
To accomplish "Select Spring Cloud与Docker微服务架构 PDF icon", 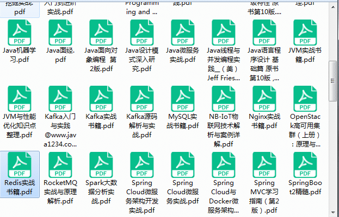I will point(224,165).
